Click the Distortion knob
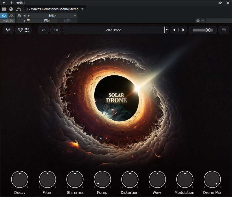Image resolution: width=232 pixels, height=197 pixels. point(130,179)
